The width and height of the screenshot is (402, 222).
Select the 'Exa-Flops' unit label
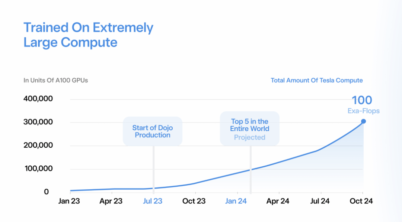click(364, 111)
